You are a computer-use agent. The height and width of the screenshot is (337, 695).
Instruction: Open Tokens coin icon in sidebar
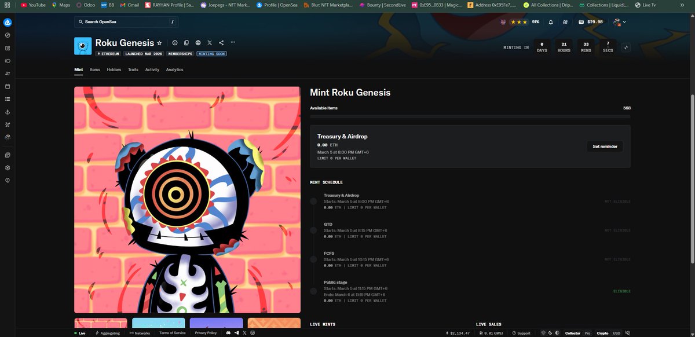(8, 61)
